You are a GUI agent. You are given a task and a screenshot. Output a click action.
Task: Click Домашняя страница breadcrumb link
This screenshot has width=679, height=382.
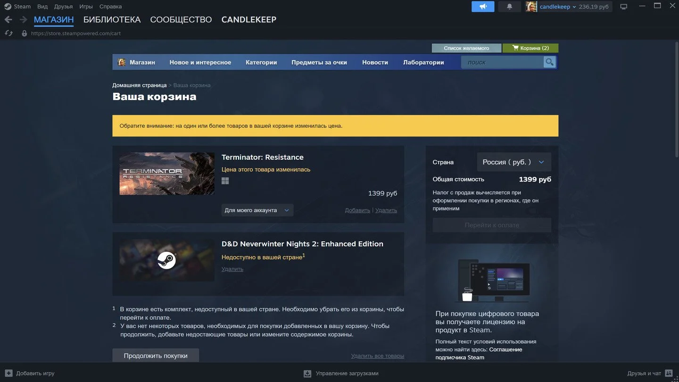[x=140, y=85]
